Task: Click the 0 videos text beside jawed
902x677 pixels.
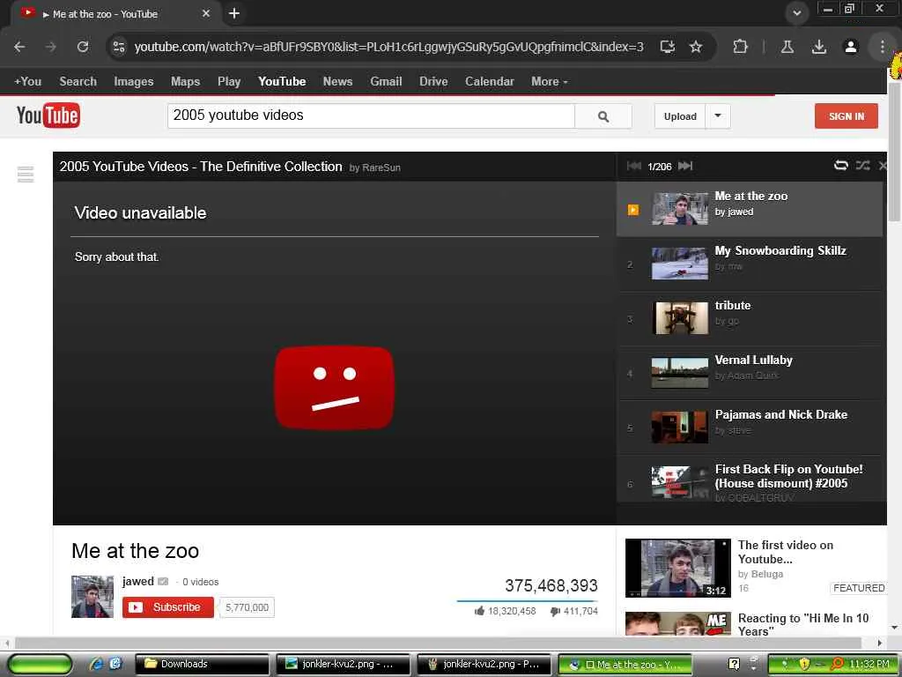Action: (x=200, y=582)
